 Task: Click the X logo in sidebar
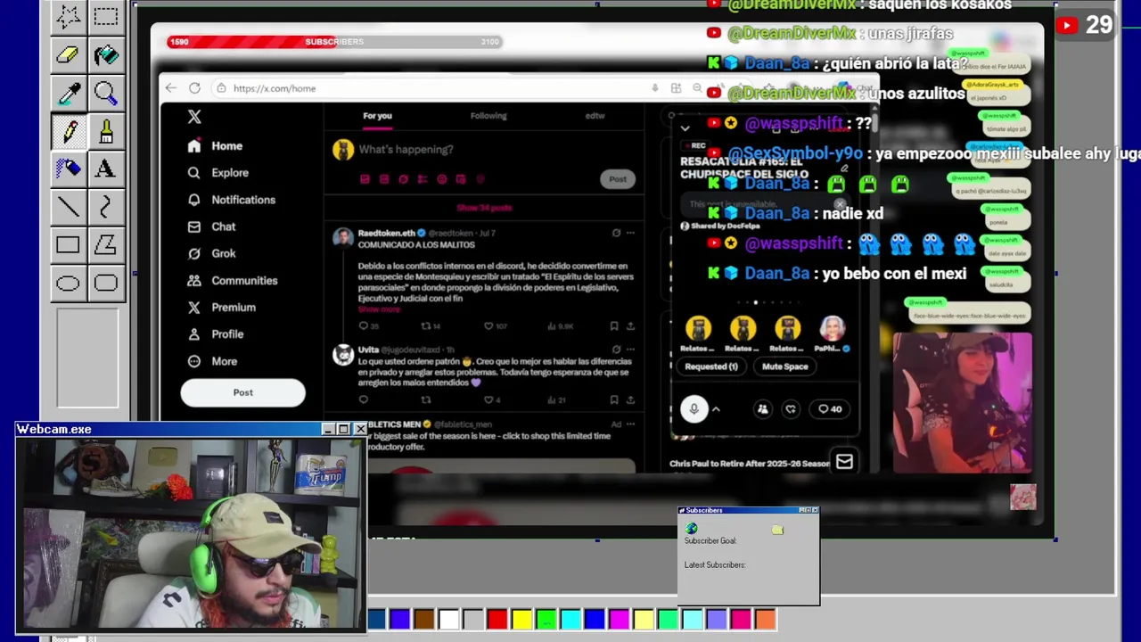194,117
